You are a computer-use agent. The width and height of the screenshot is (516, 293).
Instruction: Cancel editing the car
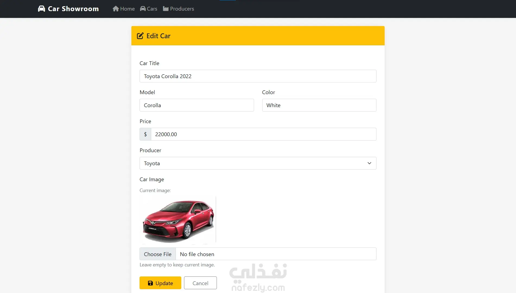[200, 283]
